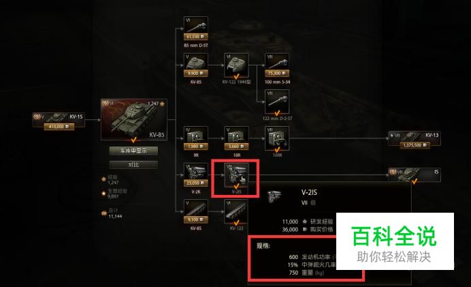Click the highlighted V-2IS engine icon

point(236,175)
